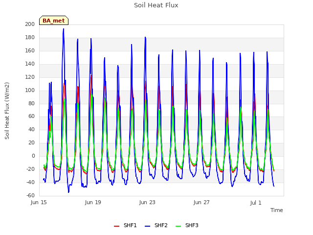Click the -60 y-axis tick label
The width and height of the screenshot is (313, 235).
[30, 195]
